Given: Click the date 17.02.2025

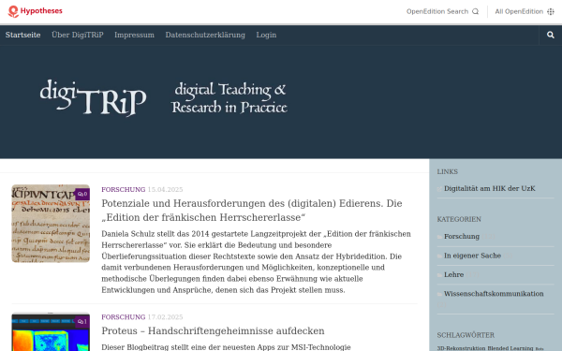Looking at the screenshot, I should tap(165, 317).
